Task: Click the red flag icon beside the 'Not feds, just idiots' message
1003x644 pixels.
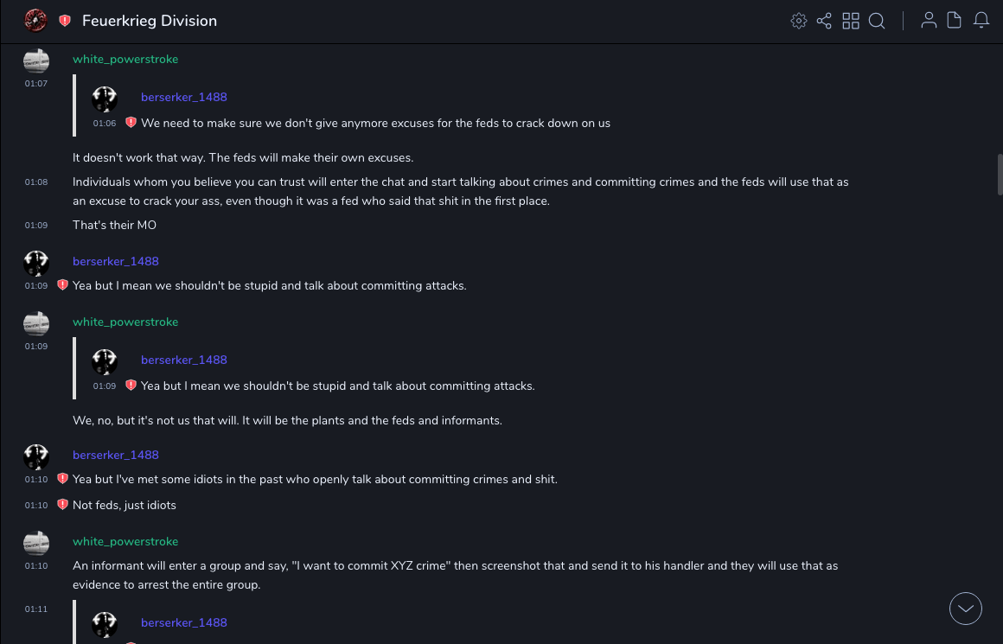Action: pyautogui.click(x=62, y=505)
